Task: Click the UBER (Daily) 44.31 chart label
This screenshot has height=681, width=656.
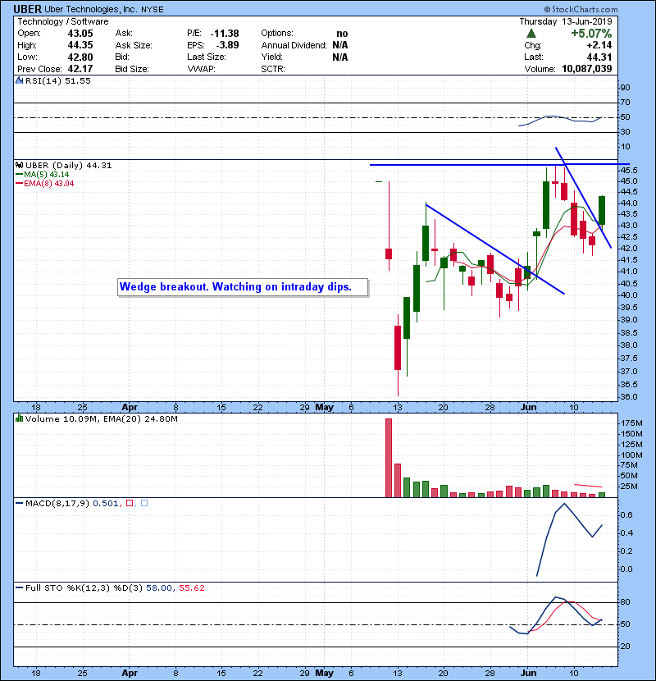Action: [69, 165]
